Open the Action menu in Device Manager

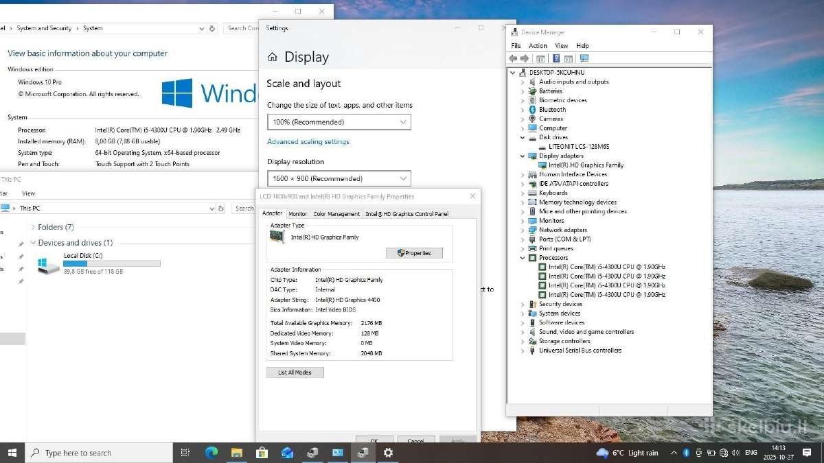pos(538,46)
